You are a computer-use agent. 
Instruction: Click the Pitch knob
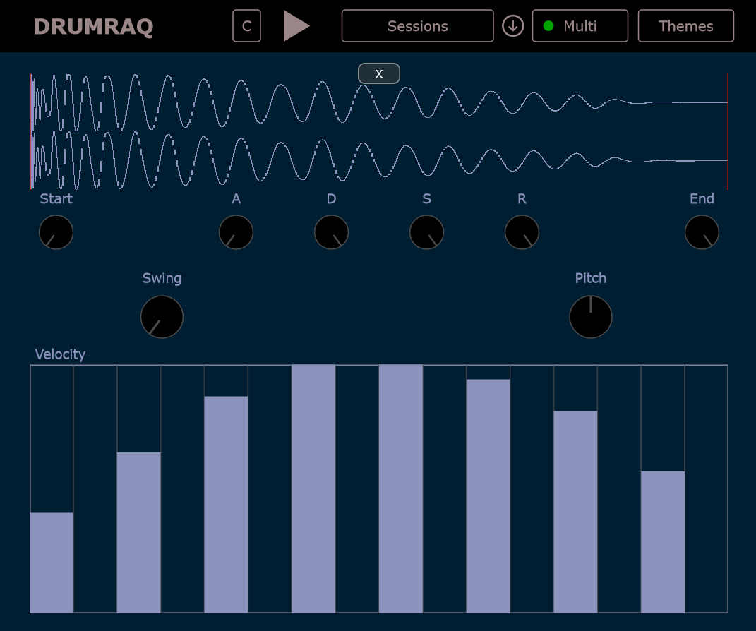pyautogui.click(x=591, y=317)
